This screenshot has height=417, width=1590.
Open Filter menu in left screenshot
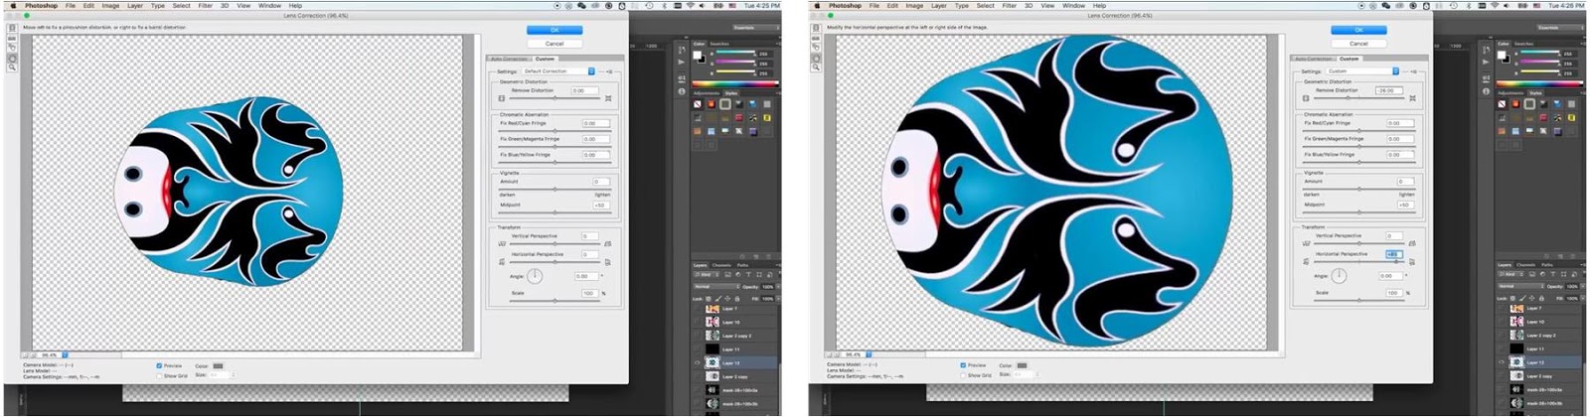205,5
